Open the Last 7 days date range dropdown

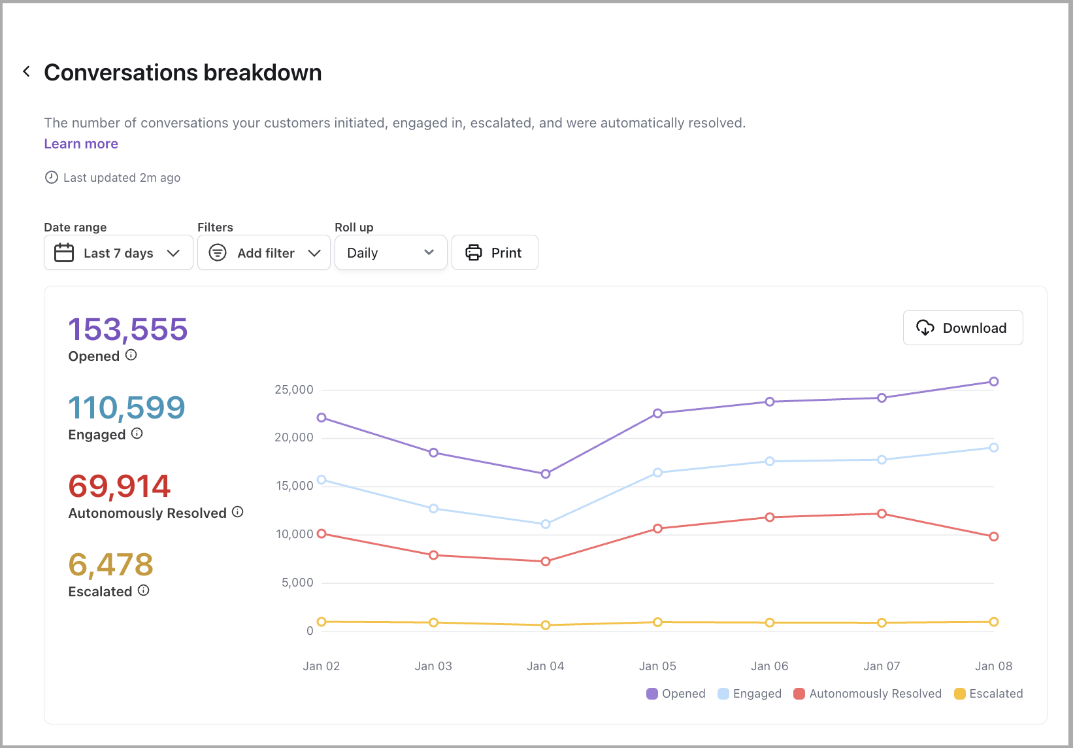(118, 252)
